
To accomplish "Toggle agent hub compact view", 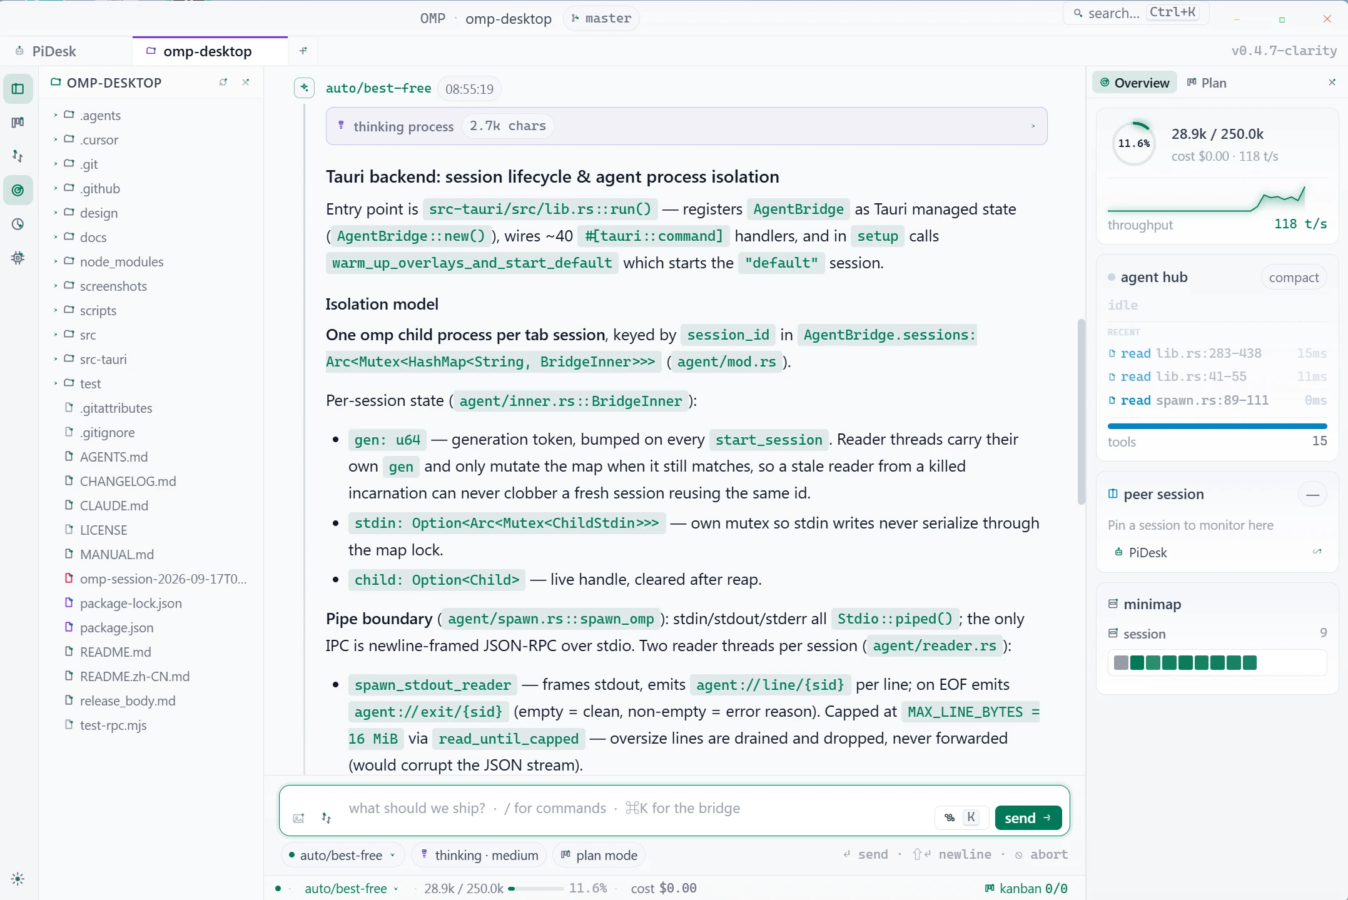I will point(1294,278).
